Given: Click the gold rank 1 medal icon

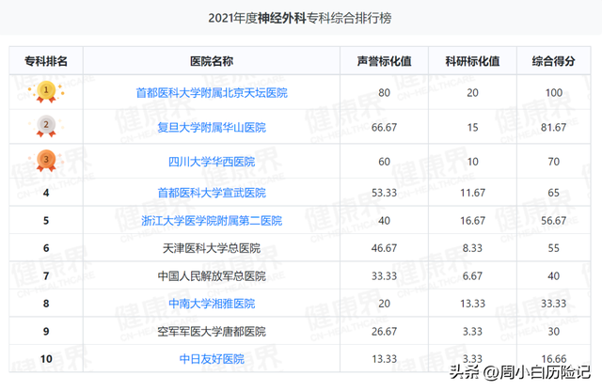Looking at the screenshot, I should 46,92.
